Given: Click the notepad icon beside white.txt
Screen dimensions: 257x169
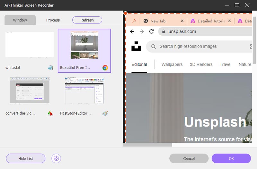Looking at the screenshot, I should [x=50, y=67].
